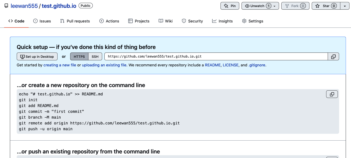Click the Issues circle-dot icon

(x=35, y=21)
